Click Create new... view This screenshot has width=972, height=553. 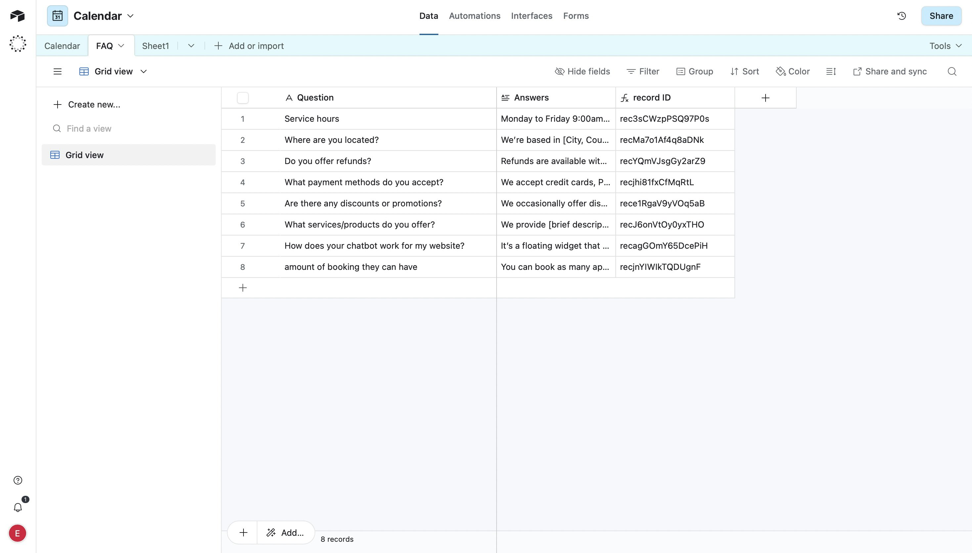(87, 105)
